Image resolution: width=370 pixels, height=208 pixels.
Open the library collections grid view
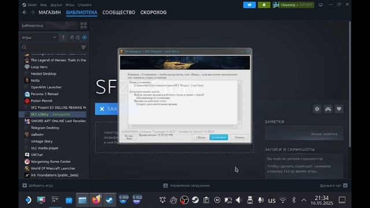pyautogui.click(x=83, y=25)
